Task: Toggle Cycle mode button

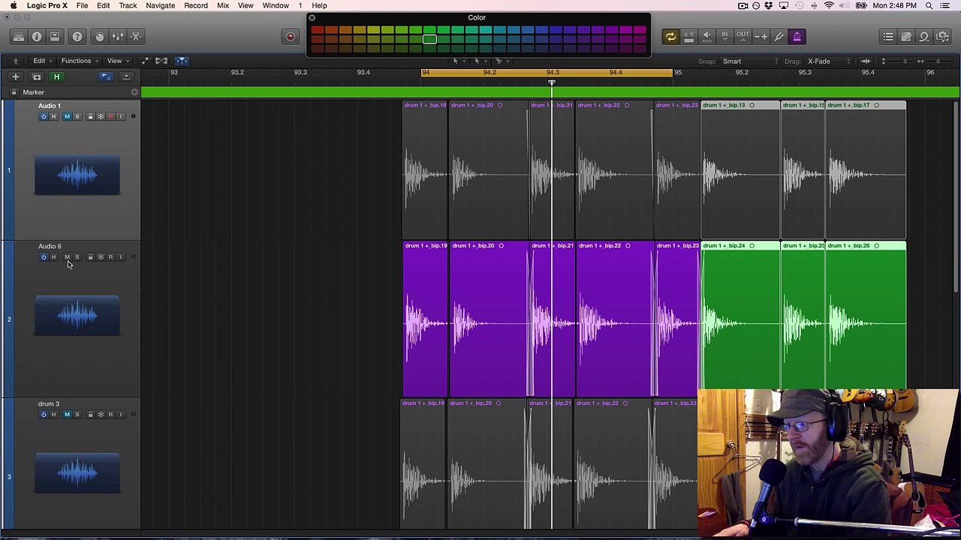Action: [670, 36]
